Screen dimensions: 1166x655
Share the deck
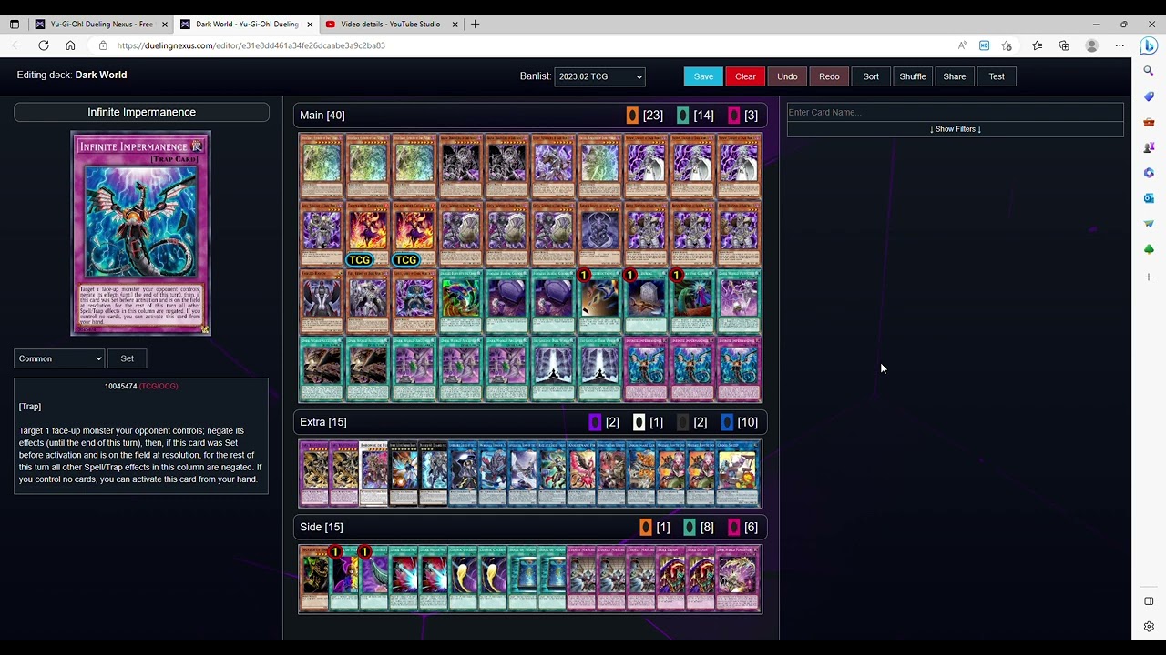pyautogui.click(x=955, y=77)
